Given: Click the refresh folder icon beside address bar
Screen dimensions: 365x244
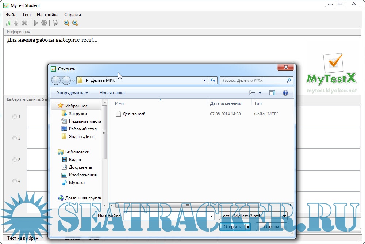Looking at the screenshot, I should 213,80.
